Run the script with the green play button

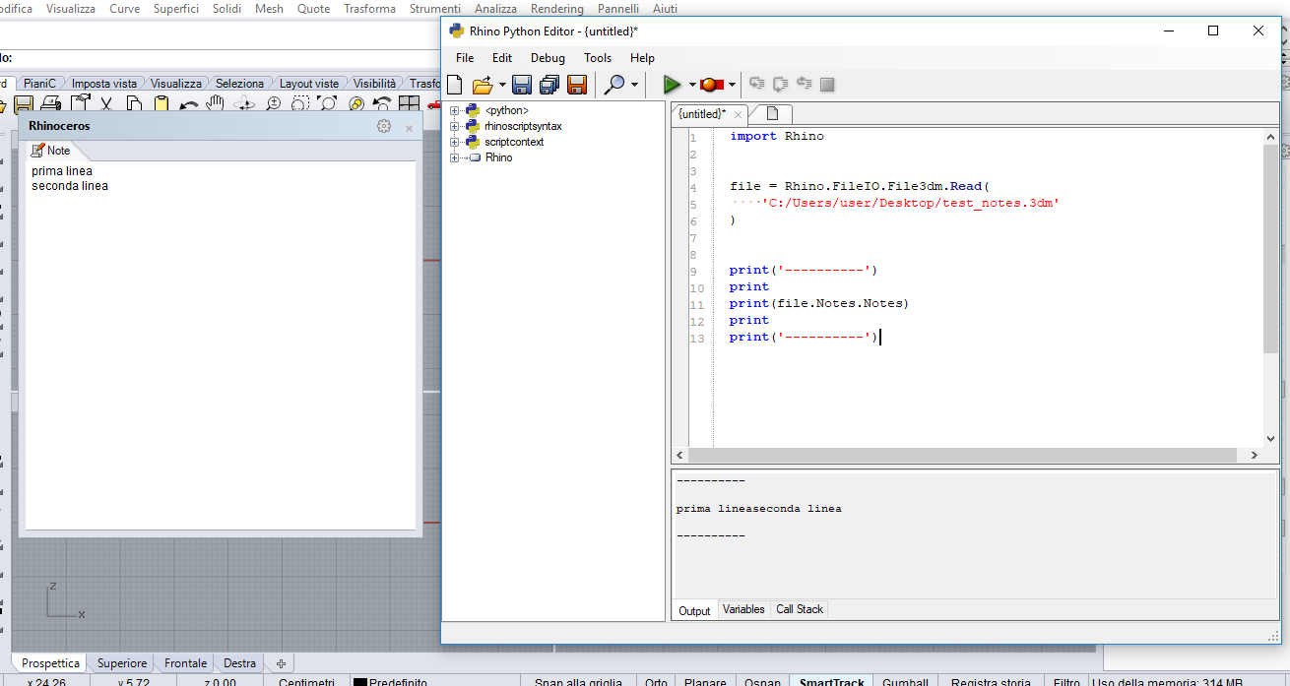point(673,85)
